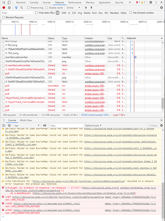Open Console settings gear
This screenshot has height=221, width=165.
(x=161, y=126)
